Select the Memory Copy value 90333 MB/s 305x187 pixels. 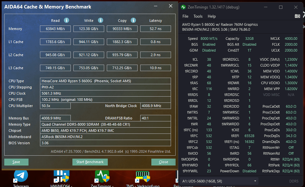[122, 29]
